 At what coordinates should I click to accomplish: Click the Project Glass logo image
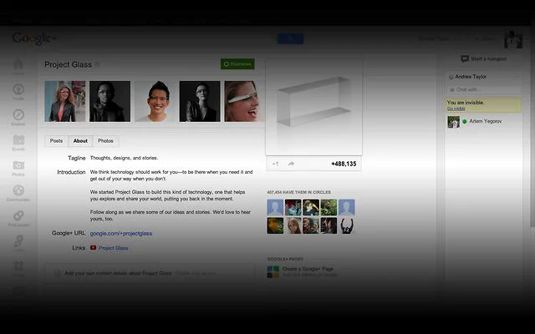(313, 108)
